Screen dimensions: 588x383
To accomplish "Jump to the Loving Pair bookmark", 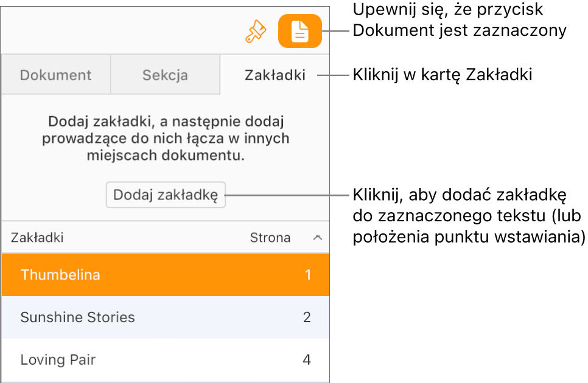I will pyautogui.click(x=58, y=360).
